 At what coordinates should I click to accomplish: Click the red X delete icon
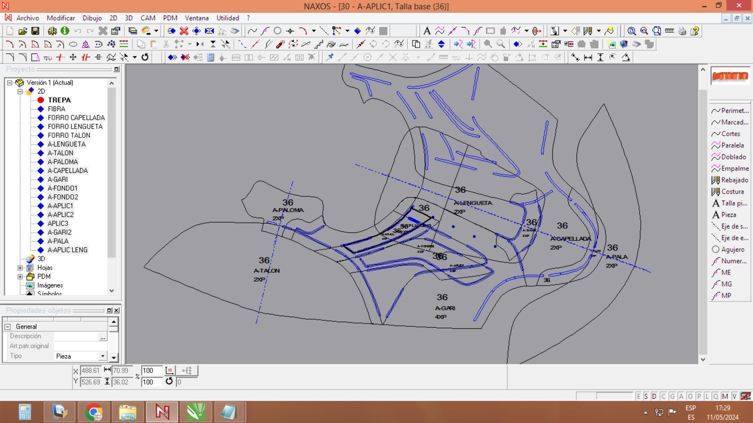tap(184, 31)
